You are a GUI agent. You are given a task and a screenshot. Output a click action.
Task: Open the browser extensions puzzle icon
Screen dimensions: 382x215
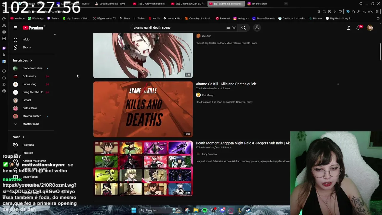(353, 12)
